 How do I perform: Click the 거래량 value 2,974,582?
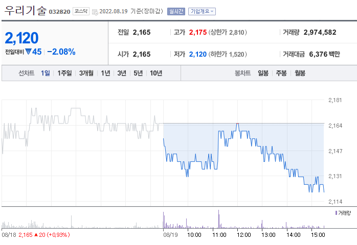[x=320, y=32]
